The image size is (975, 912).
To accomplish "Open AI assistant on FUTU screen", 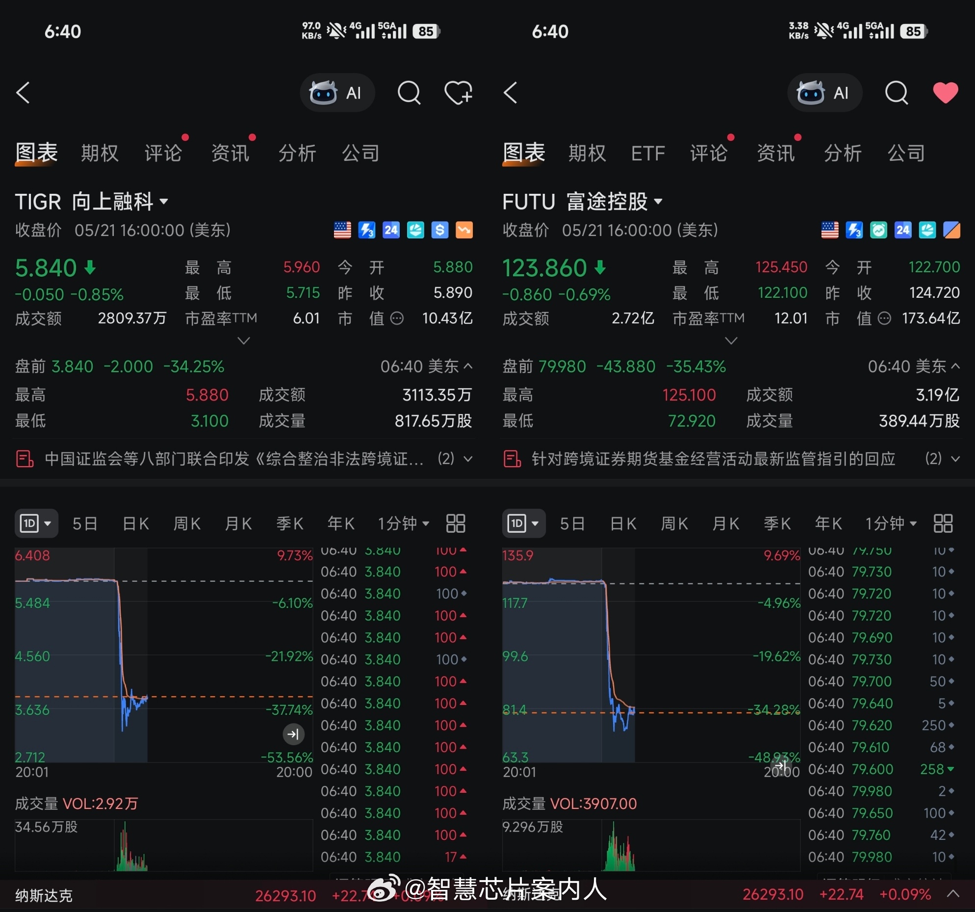I will (x=824, y=93).
